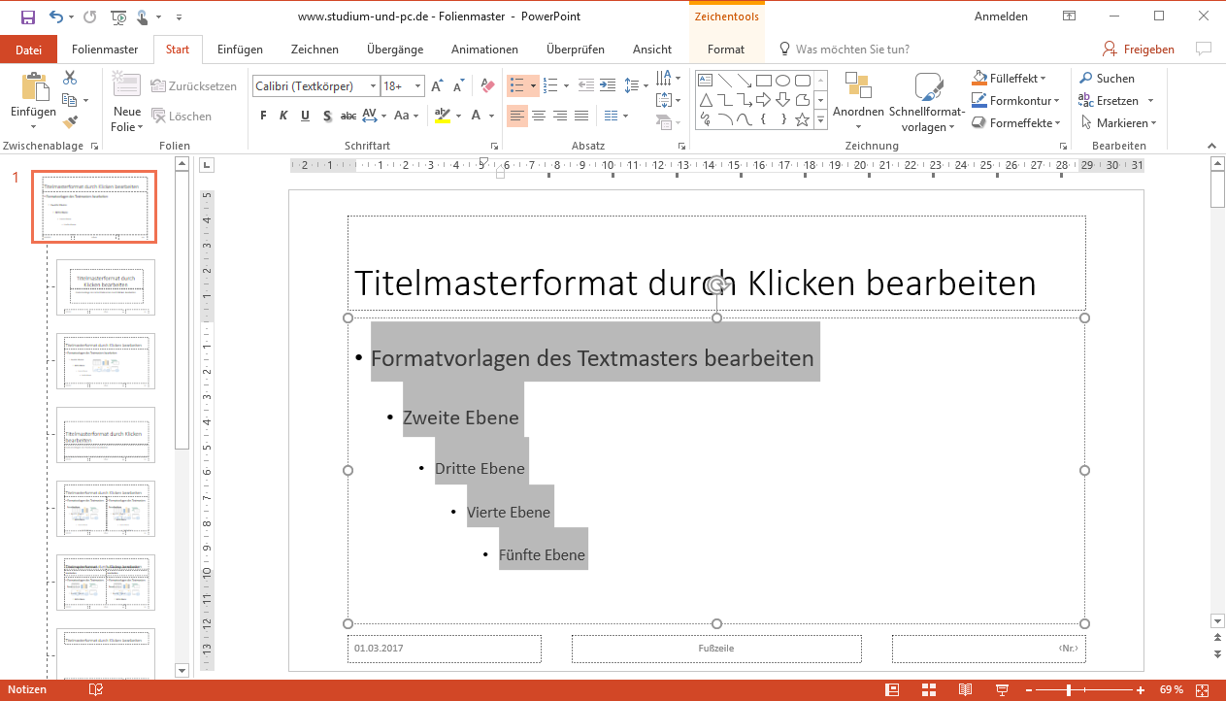This screenshot has width=1226, height=701.
Task: Select the oval shape in gallery
Action: click(x=783, y=81)
